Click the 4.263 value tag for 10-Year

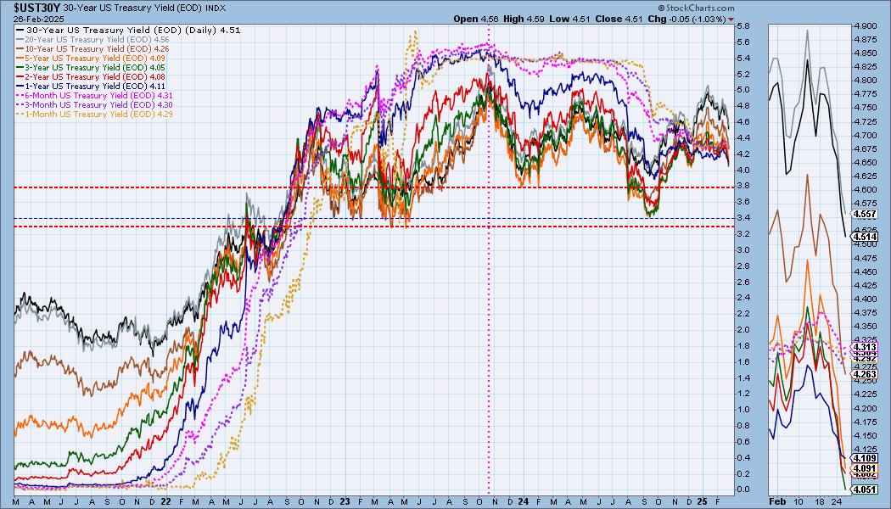[x=865, y=374]
